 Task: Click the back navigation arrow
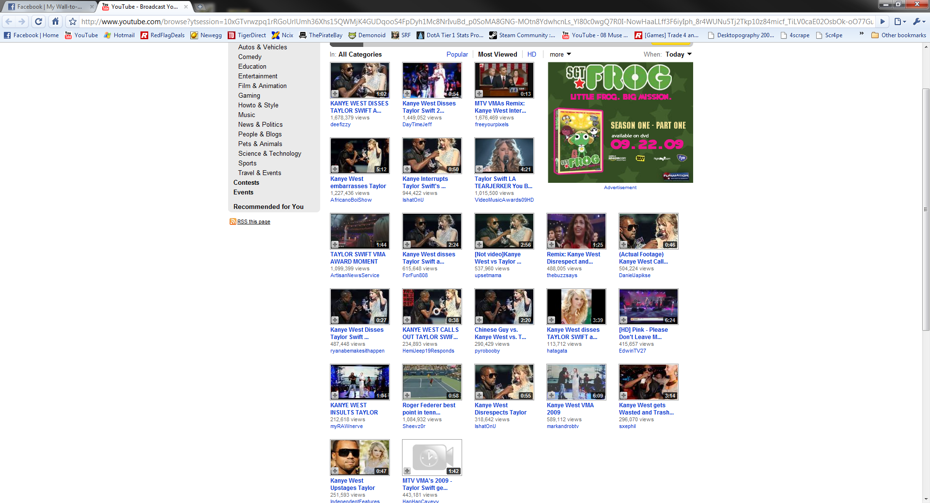pyautogui.click(x=9, y=21)
